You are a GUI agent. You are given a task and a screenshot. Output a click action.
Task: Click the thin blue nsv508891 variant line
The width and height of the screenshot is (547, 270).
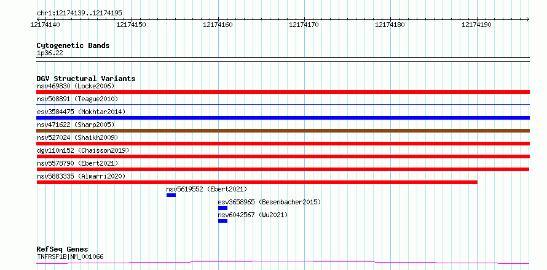pyautogui.click(x=283, y=104)
